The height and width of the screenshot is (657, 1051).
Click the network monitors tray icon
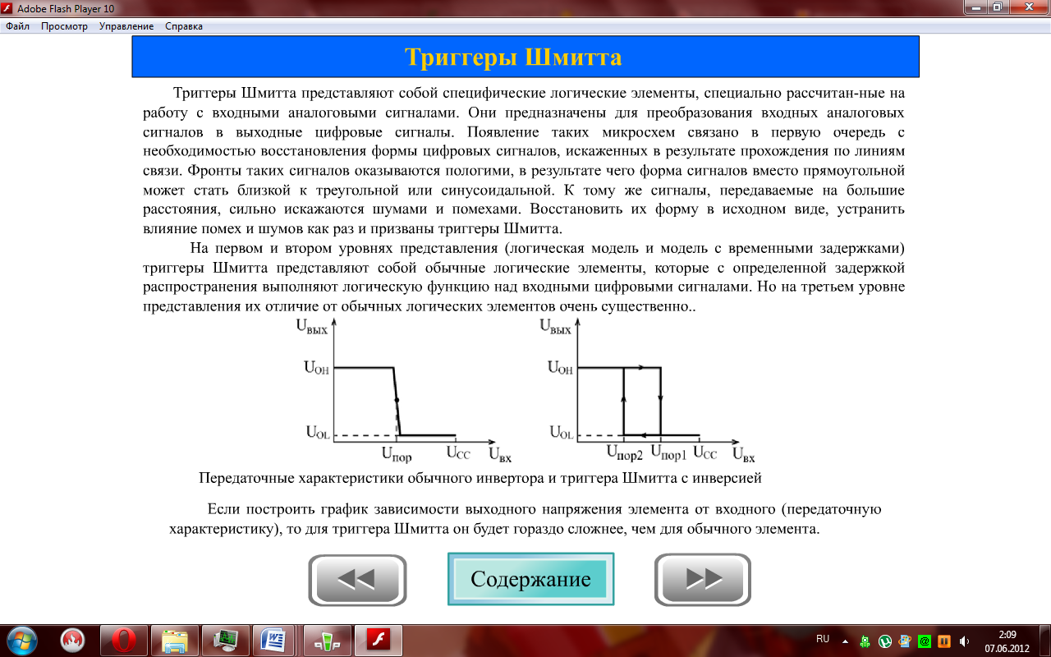905,641
